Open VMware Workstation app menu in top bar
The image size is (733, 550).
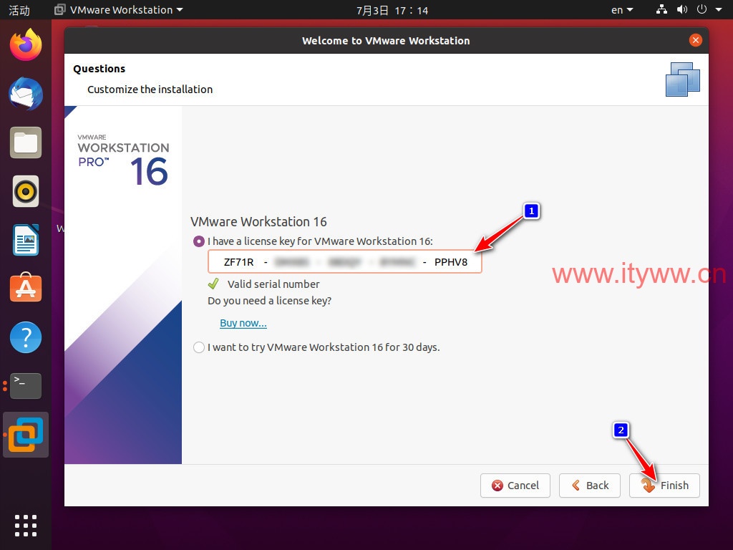point(119,10)
